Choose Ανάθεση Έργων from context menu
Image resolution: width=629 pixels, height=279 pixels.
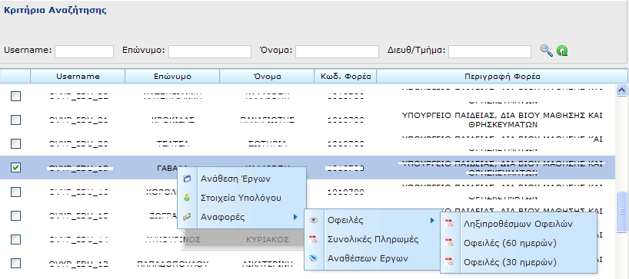[x=242, y=179]
